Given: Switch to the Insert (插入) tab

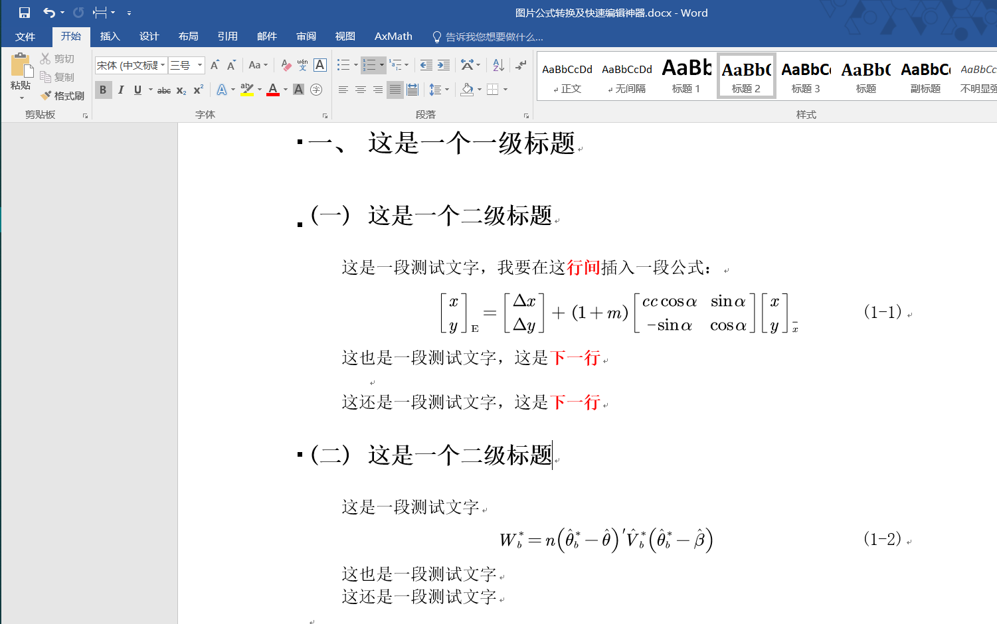Looking at the screenshot, I should tap(110, 37).
